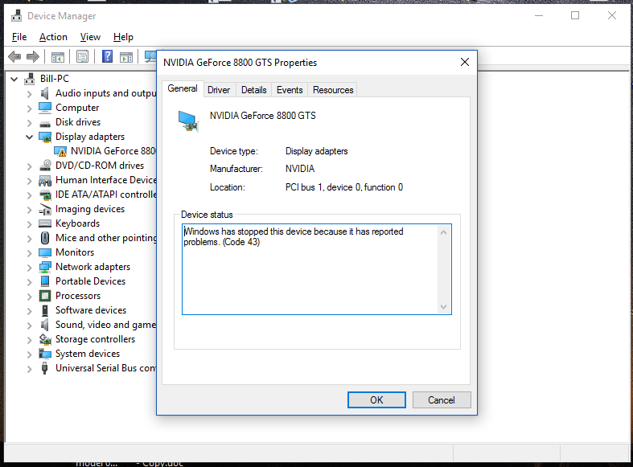
Task: Click the Show/Hide console tree icon
Action: coord(58,57)
